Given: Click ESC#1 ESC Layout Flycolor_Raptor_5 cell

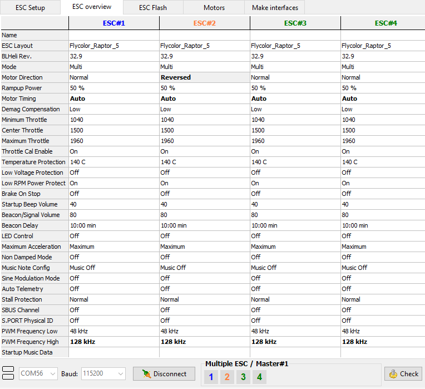Looking at the screenshot, I should click(x=114, y=46).
